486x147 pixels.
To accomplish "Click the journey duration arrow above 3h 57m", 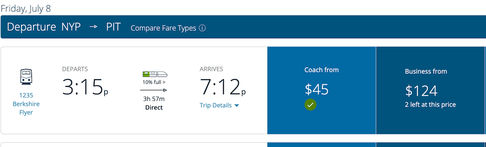I will tap(154, 90).
